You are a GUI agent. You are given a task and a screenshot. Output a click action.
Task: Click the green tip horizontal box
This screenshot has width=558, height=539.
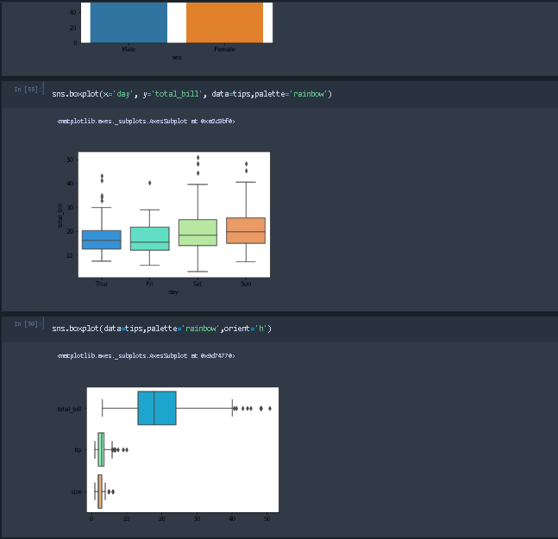pos(101,449)
